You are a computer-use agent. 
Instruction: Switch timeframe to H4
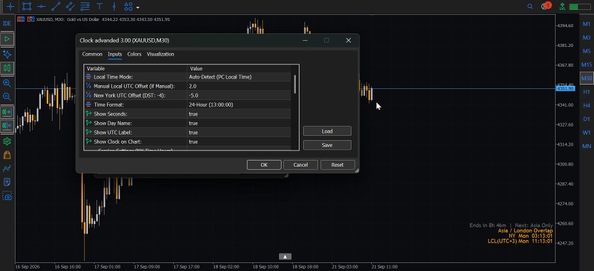coord(587,105)
